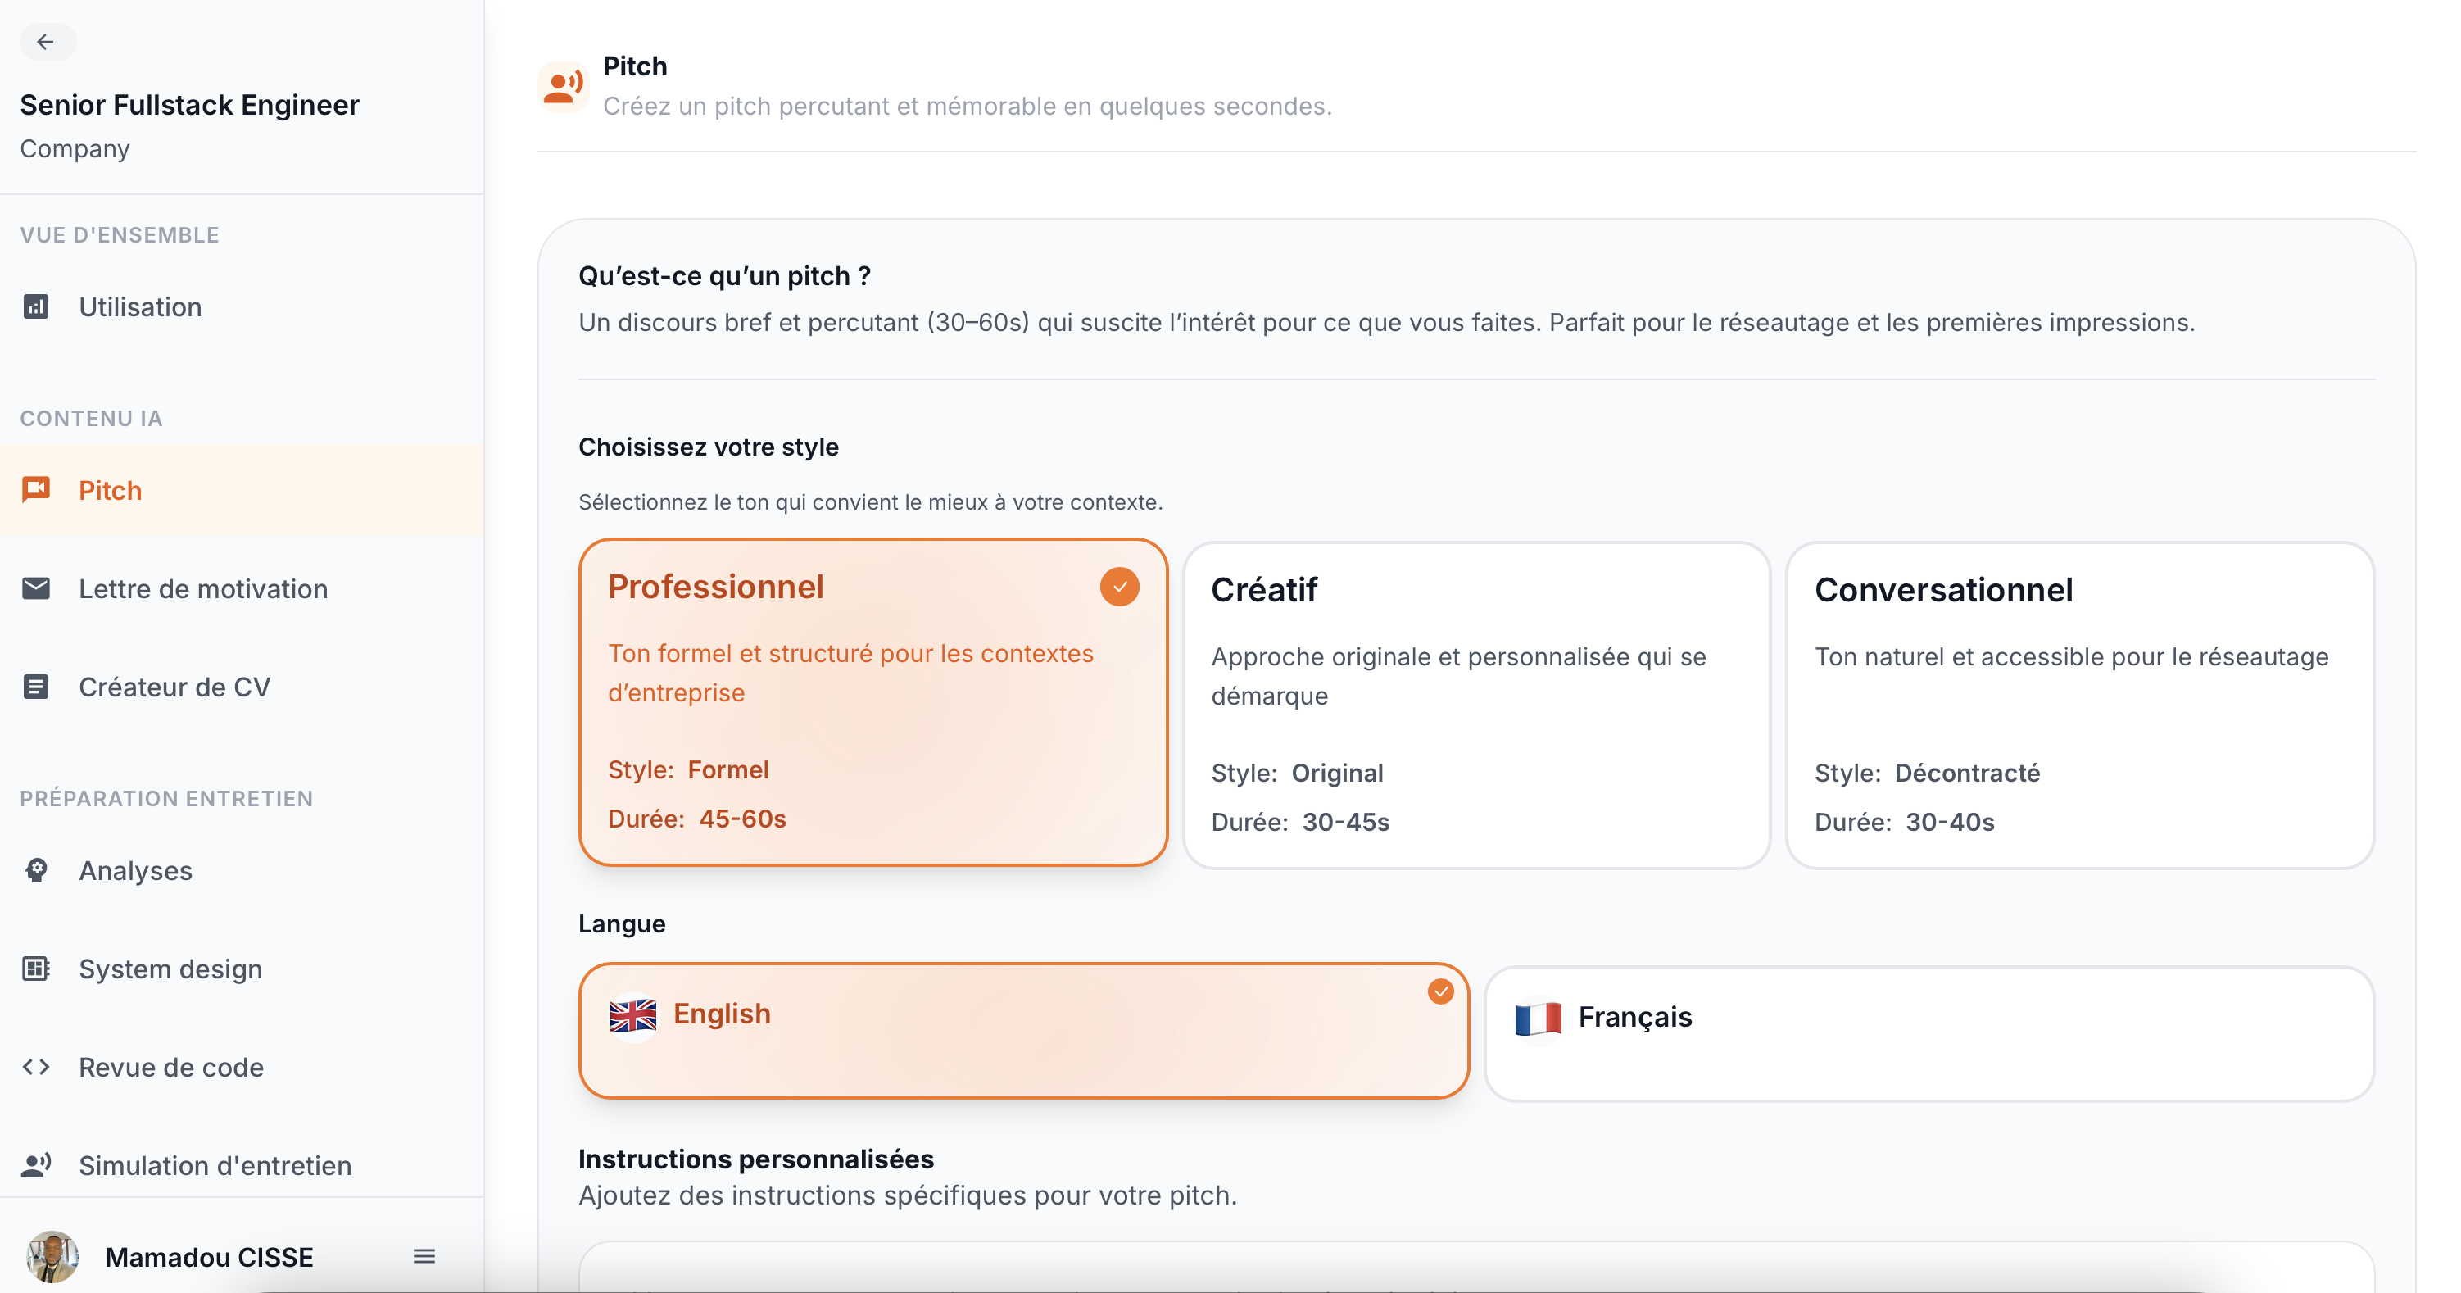Open the Utilisation section
This screenshot has height=1293, width=2461.
139,306
